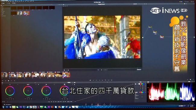Click the viewer image of the performer
196x110 pixels.
pos(102,37)
